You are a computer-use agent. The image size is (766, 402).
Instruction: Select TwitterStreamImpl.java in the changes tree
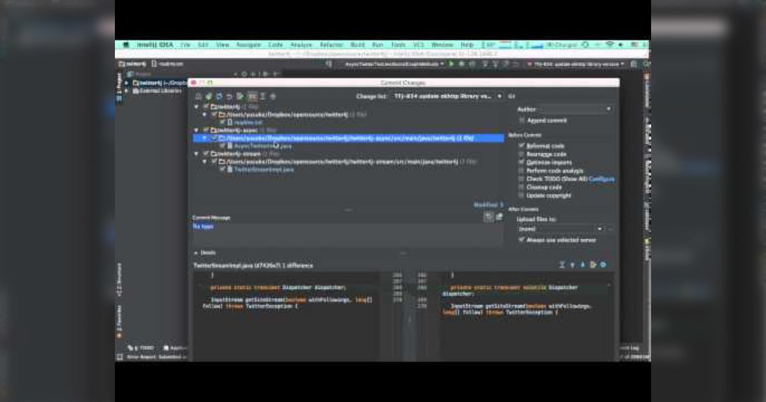tap(264, 170)
